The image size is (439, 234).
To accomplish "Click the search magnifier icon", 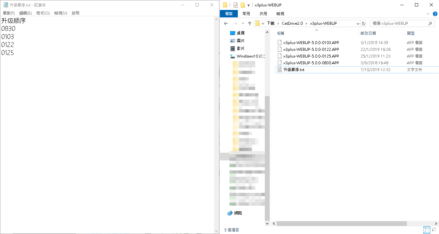I will pyautogui.click(x=430, y=23).
